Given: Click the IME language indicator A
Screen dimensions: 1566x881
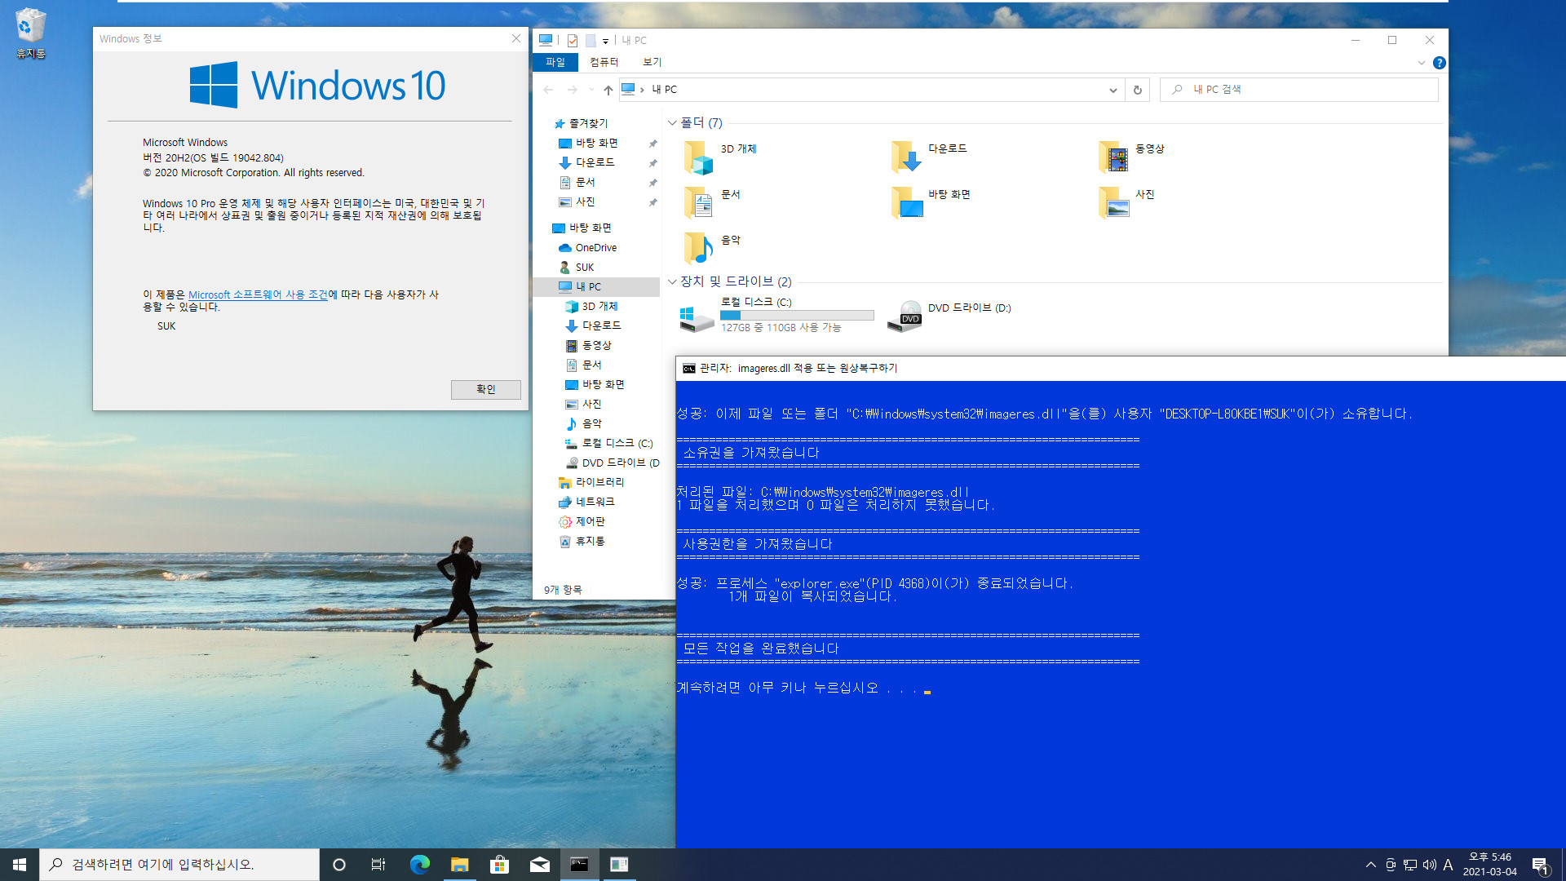Looking at the screenshot, I should click(x=1449, y=865).
